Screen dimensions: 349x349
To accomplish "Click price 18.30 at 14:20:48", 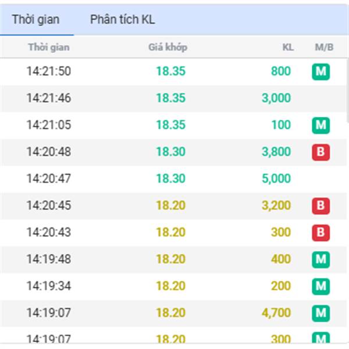I will coord(170,152).
